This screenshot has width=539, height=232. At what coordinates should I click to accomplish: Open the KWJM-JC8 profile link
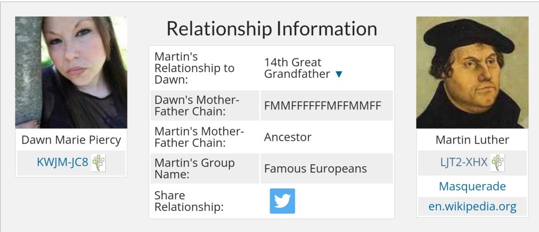coord(62,163)
